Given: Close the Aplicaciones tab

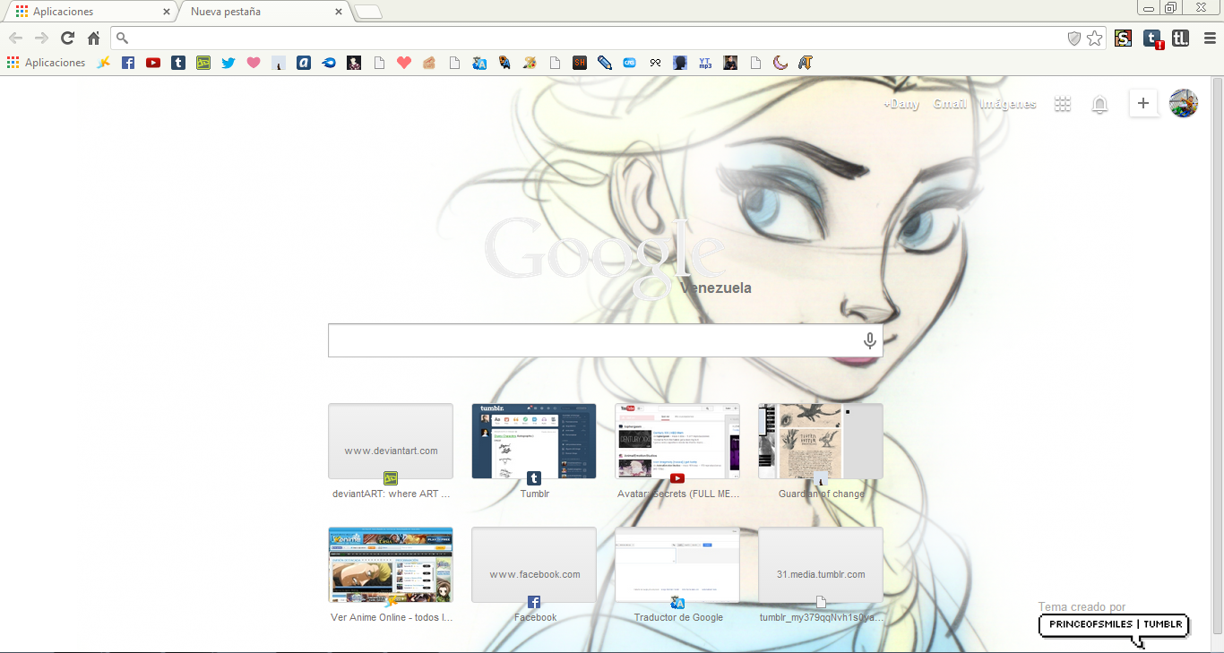Looking at the screenshot, I should (167, 12).
